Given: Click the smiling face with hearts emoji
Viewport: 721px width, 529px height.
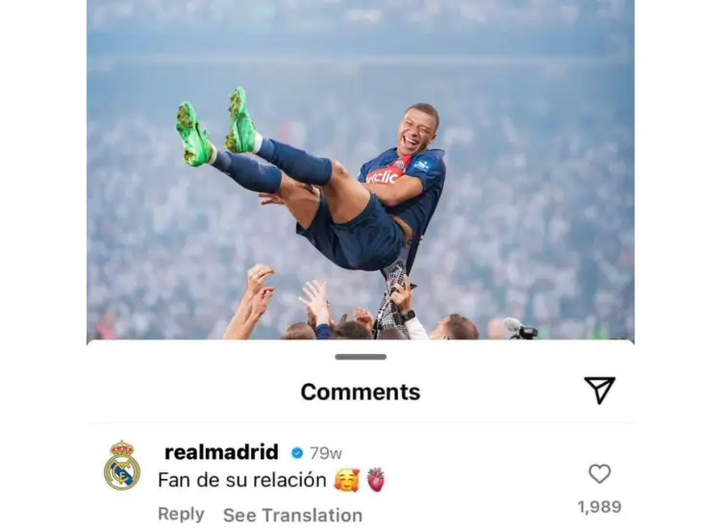Looking at the screenshot, I should pyautogui.click(x=347, y=480).
